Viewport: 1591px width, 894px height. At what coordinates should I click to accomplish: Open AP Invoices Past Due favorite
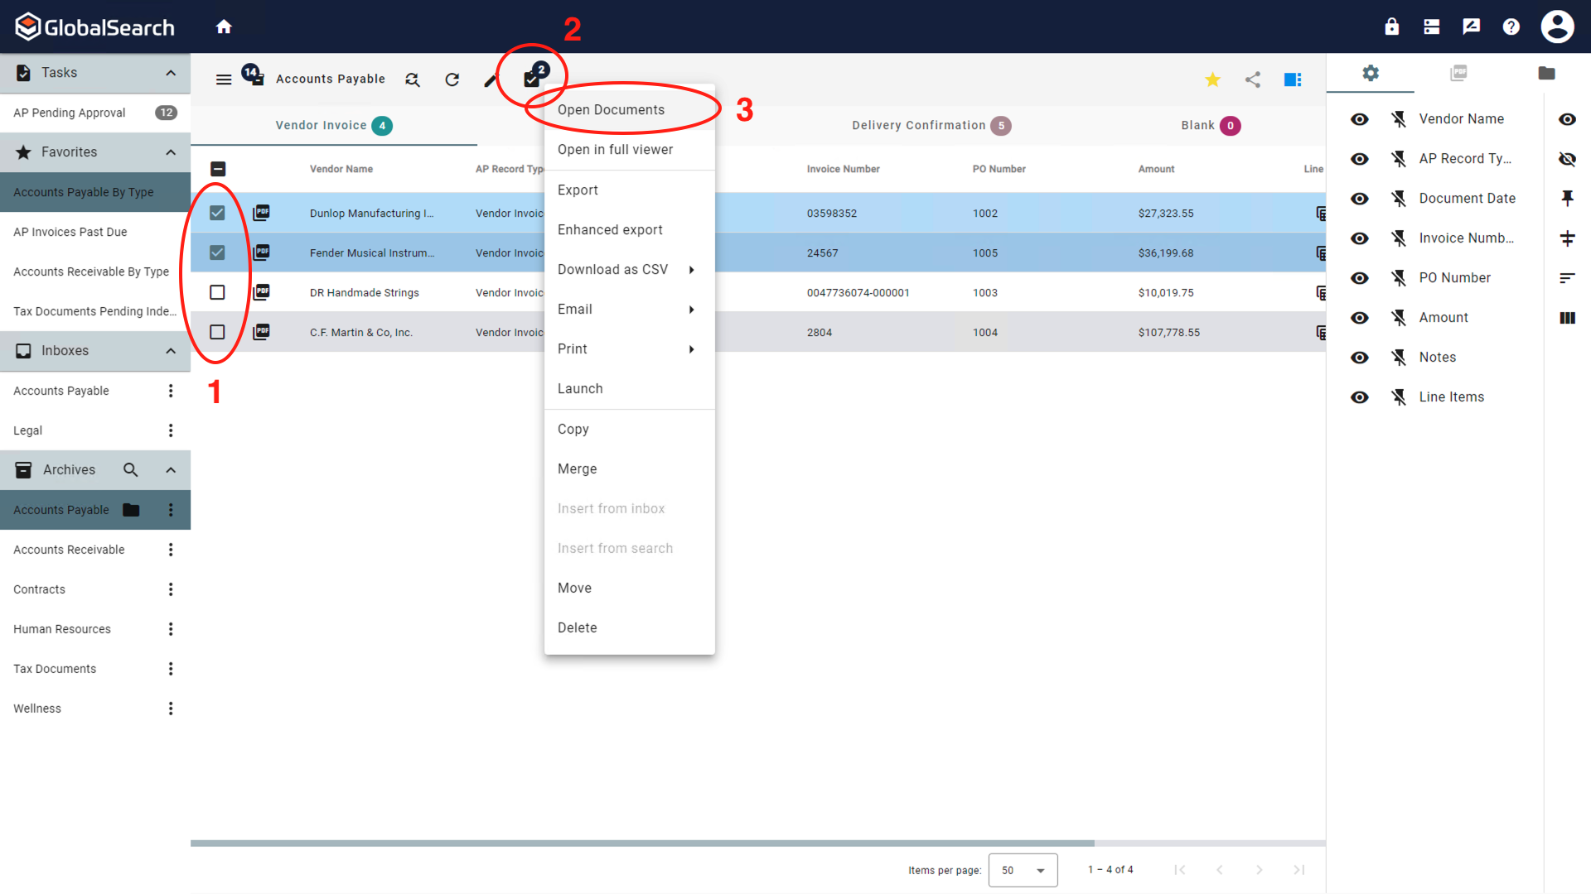click(70, 232)
